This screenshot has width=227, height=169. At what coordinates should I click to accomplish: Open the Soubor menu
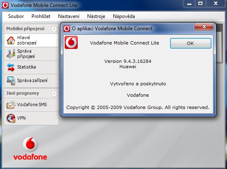pyautogui.click(x=16, y=16)
